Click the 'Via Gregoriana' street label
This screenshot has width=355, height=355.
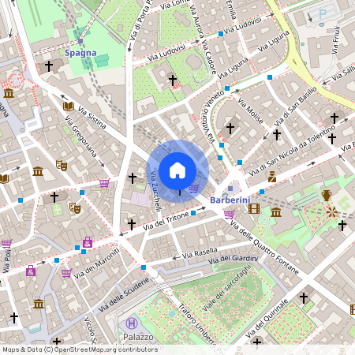coord(80,136)
